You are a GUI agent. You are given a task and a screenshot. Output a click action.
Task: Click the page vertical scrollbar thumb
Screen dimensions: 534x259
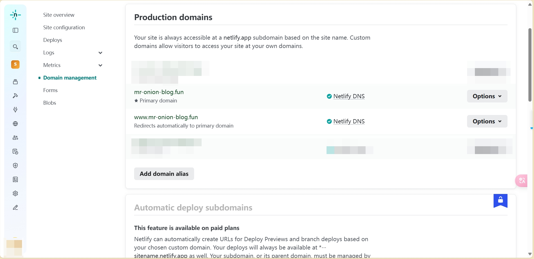click(530, 65)
